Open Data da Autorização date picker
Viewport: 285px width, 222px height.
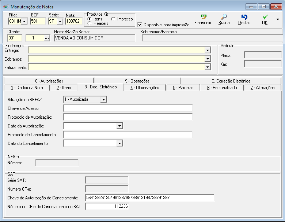119,126
